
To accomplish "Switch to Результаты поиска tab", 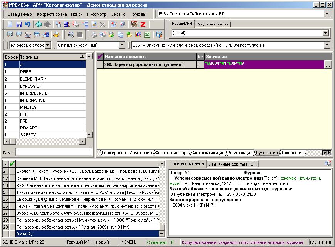I will tap(212, 24).
